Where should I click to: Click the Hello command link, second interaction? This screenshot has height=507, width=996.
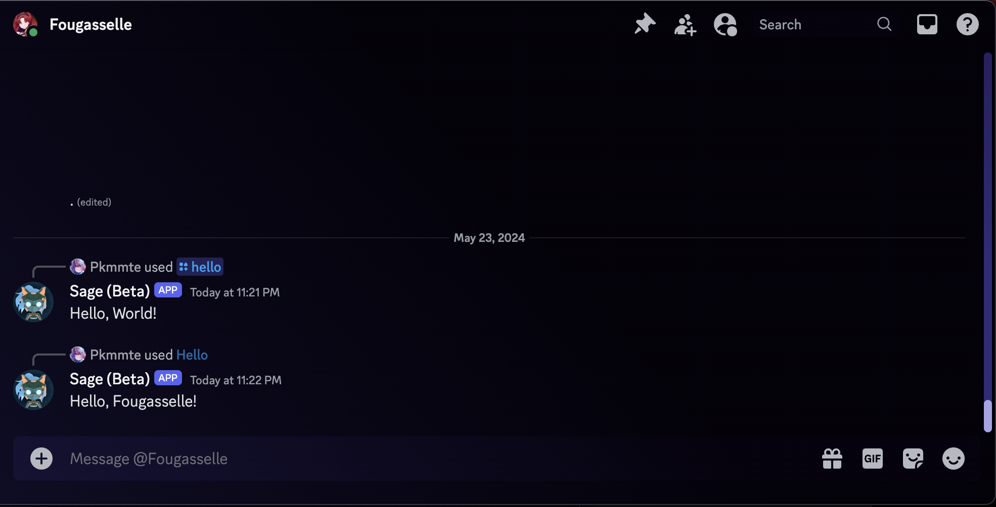click(x=192, y=354)
